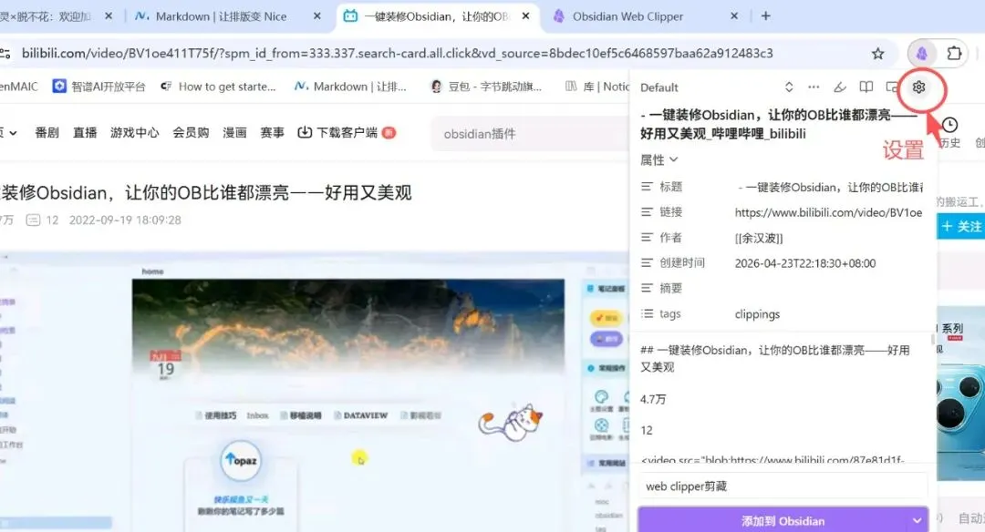The width and height of the screenshot is (985, 532).
Task: Edit the 创建时间 timestamp value
Action: [x=805, y=263]
